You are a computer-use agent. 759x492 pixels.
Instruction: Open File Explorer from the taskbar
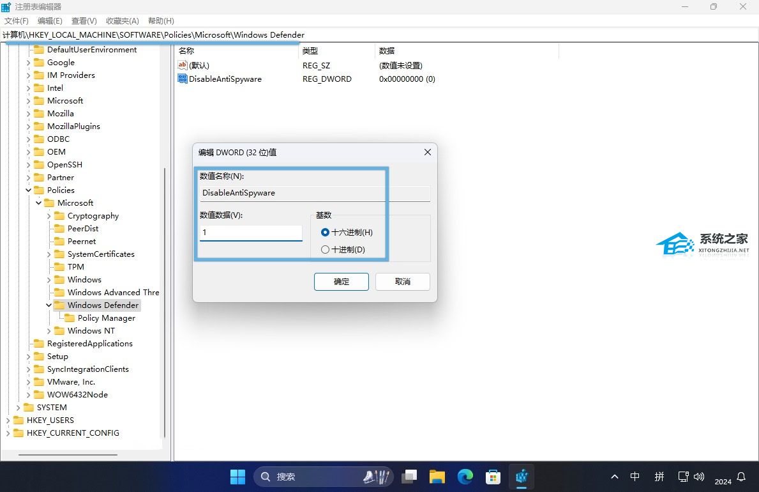click(437, 477)
